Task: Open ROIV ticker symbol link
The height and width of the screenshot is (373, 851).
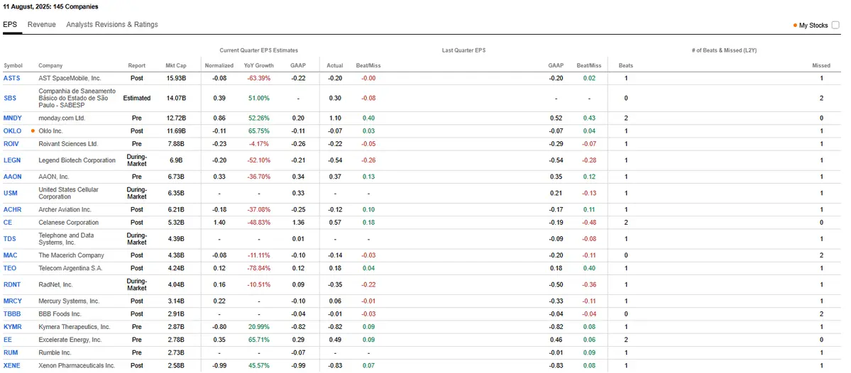Action: [x=11, y=144]
